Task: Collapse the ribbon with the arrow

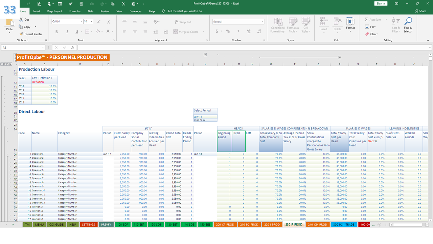Action: click(x=428, y=40)
